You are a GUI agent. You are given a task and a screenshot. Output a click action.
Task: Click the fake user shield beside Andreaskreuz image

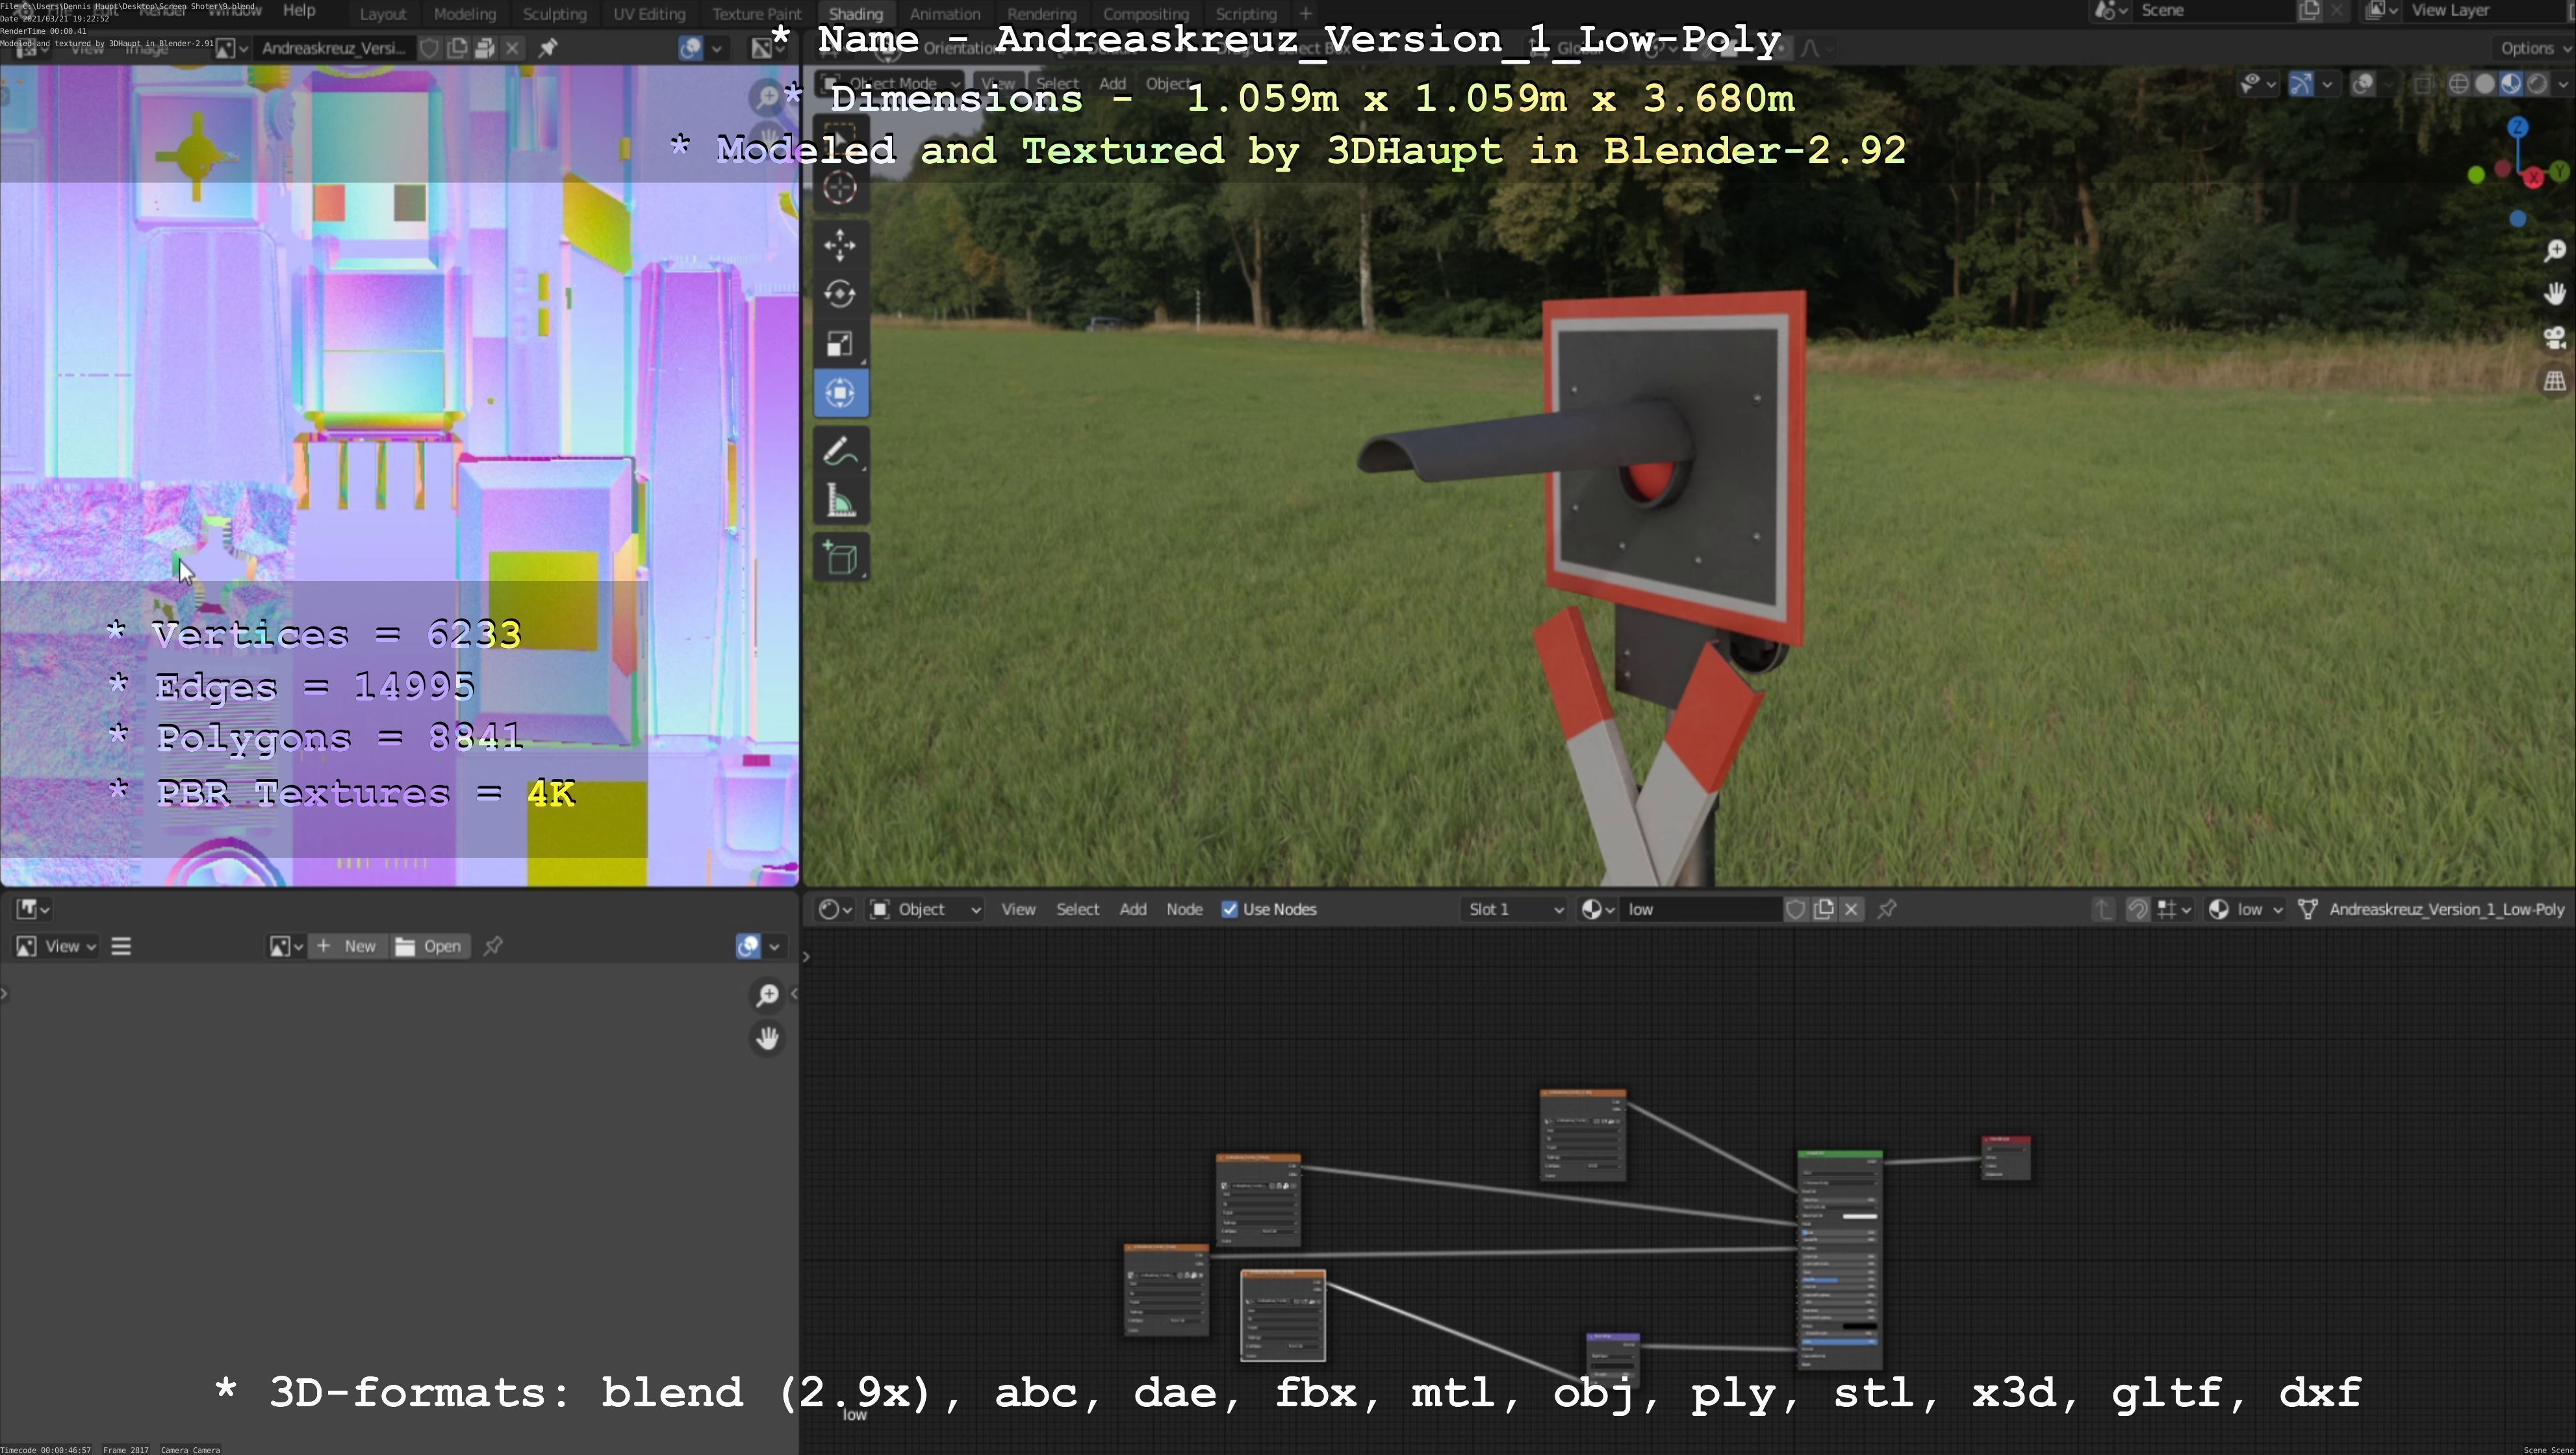point(429,48)
